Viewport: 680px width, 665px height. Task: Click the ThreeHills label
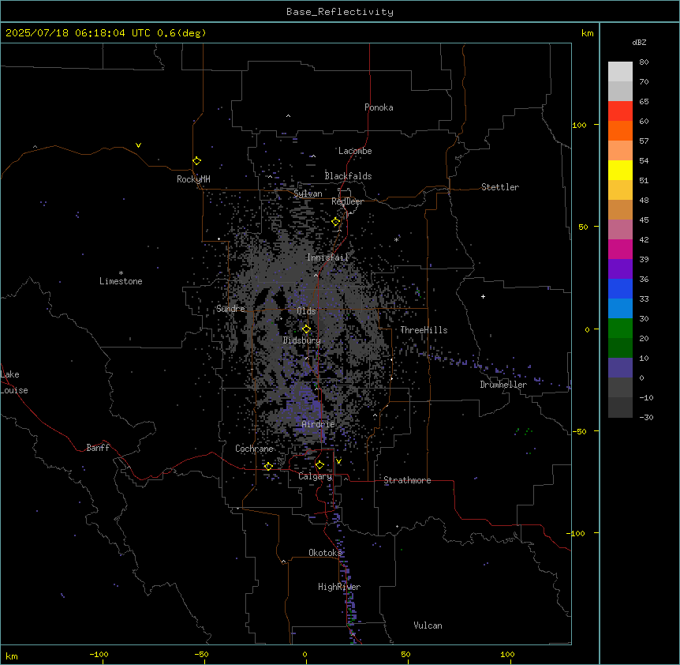coord(424,330)
